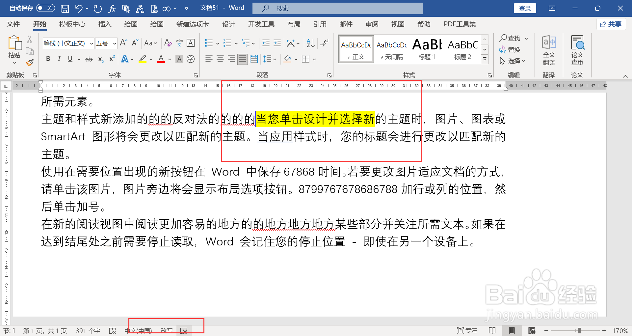The image size is (632, 336).
Task: Apply the 标题 1 heading style
Action: coord(427,49)
